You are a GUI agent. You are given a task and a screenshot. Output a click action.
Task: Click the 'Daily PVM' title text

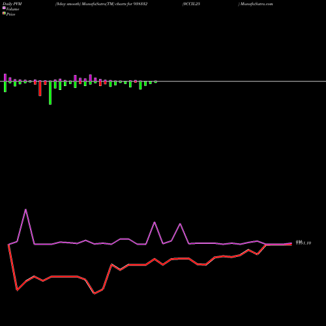tap(12, 4)
